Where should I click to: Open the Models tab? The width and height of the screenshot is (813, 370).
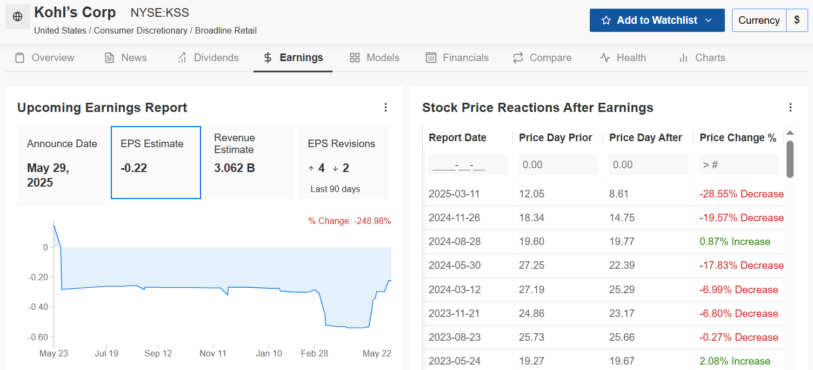pyautogui.click(x=375, y=58)
